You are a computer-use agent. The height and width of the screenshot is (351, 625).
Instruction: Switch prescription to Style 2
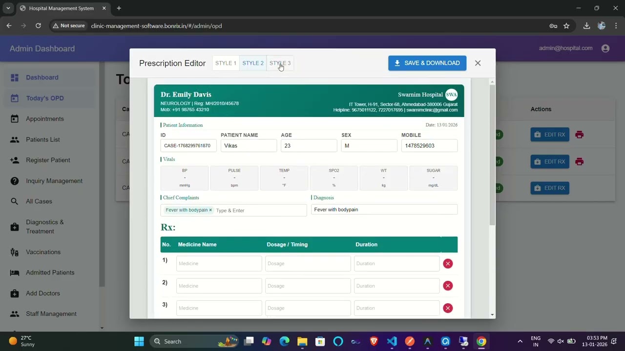point(253,63)
